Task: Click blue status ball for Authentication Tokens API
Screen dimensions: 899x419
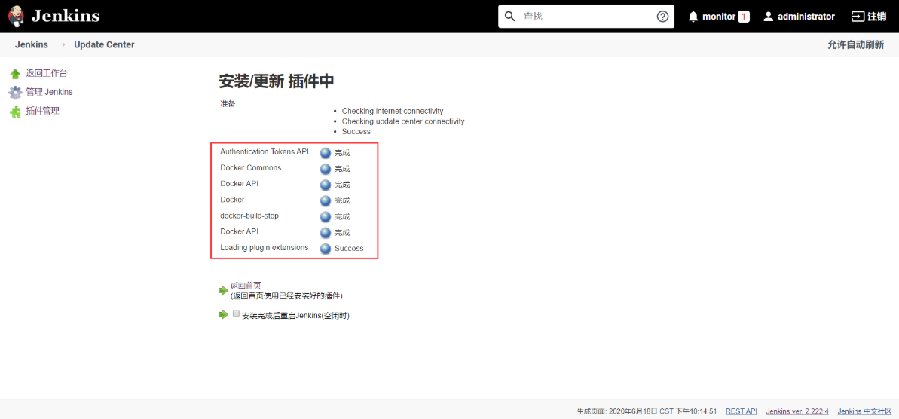Action: [x=326, y=153]
